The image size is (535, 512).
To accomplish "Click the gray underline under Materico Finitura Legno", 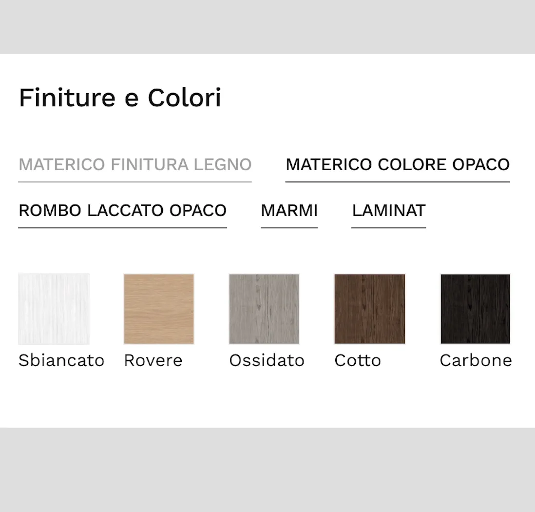I will tap(135, 182).
